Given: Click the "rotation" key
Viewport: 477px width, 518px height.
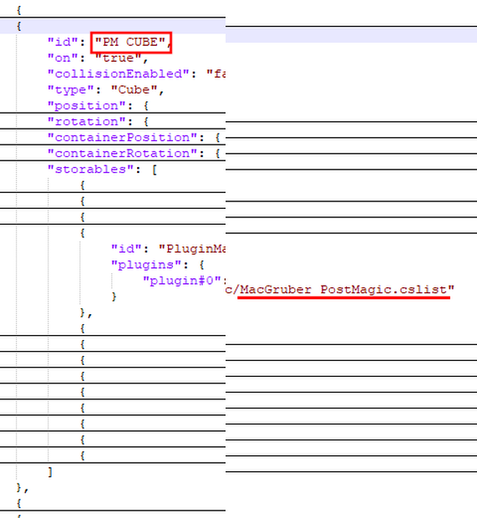Looking at the screenshot, I should (87, 122).
